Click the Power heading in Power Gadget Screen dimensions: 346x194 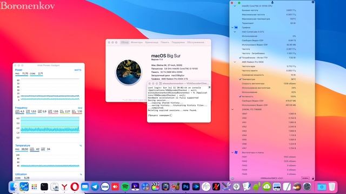(18, 70)
